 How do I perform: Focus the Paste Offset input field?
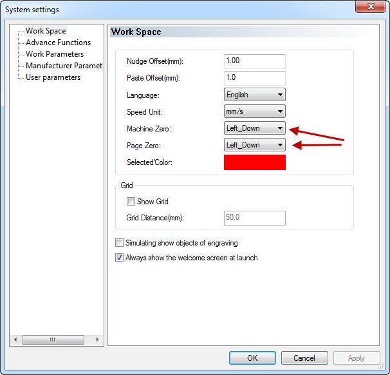click(x=254, y=78)
